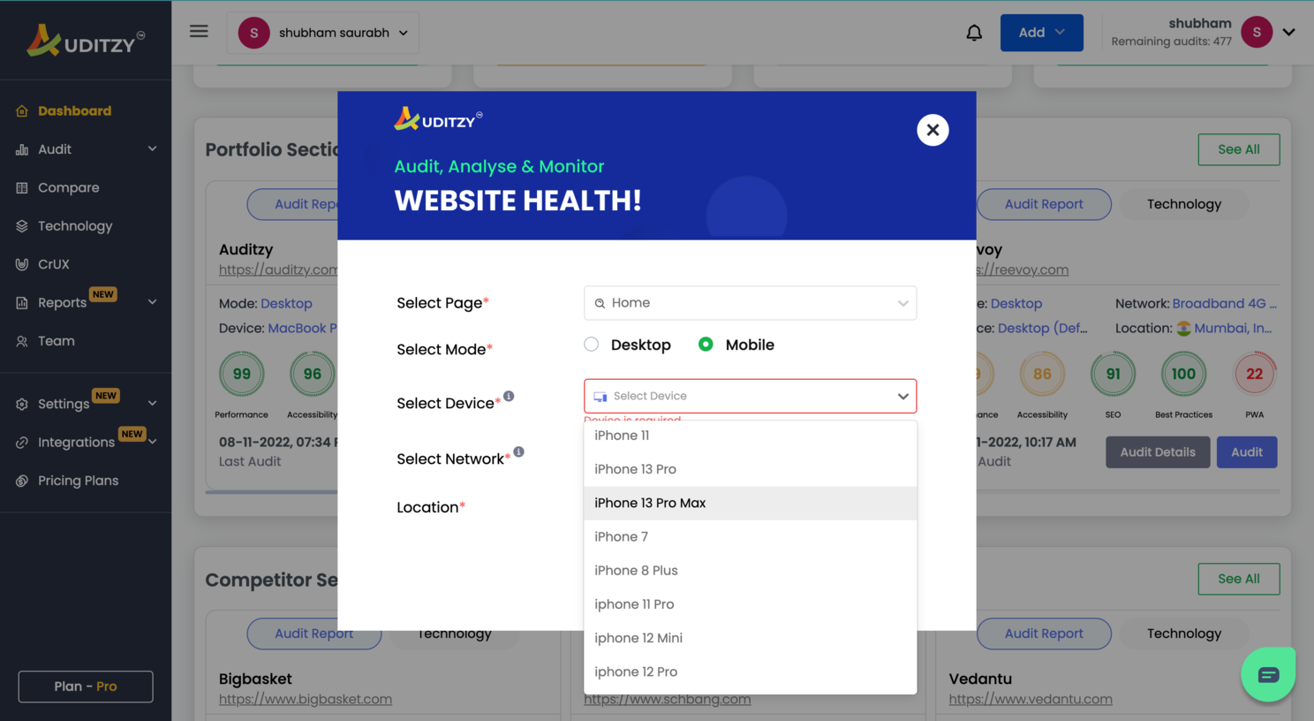Click the Plan - Pro button

86,687
